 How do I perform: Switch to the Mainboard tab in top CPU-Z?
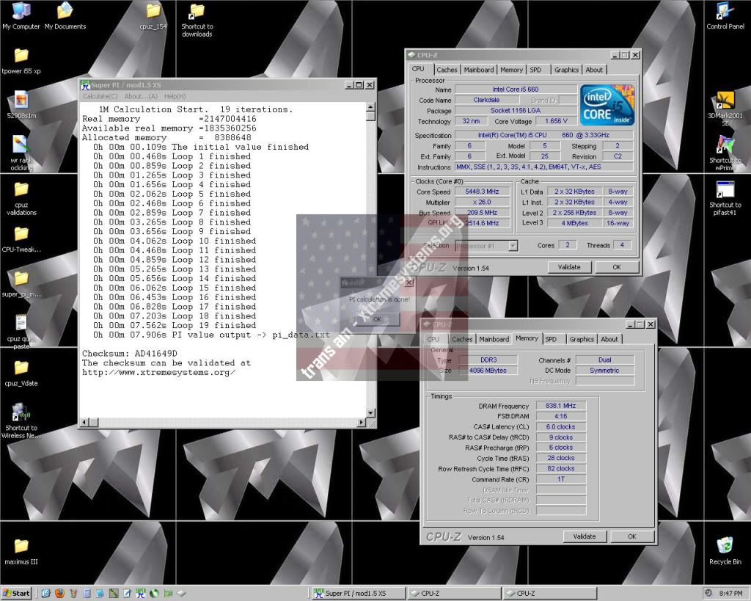478,70
